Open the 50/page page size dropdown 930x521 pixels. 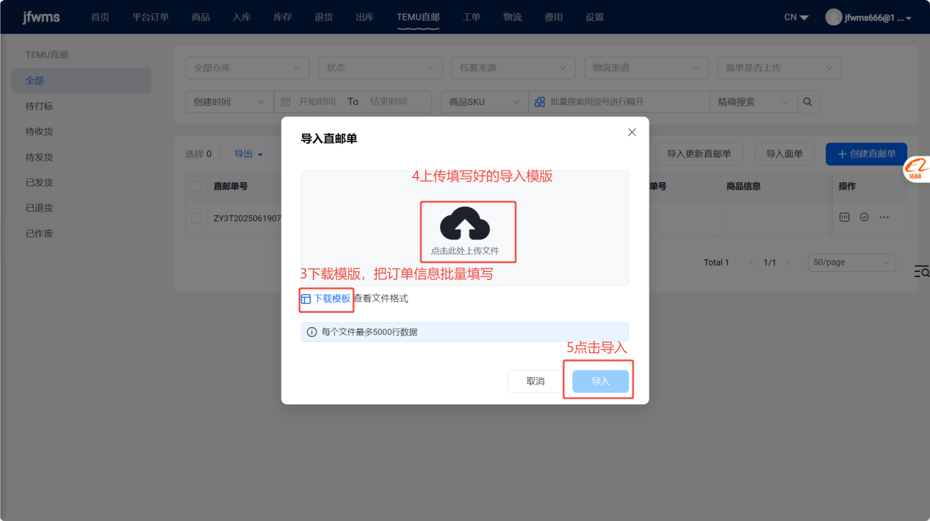coord(851,262)
